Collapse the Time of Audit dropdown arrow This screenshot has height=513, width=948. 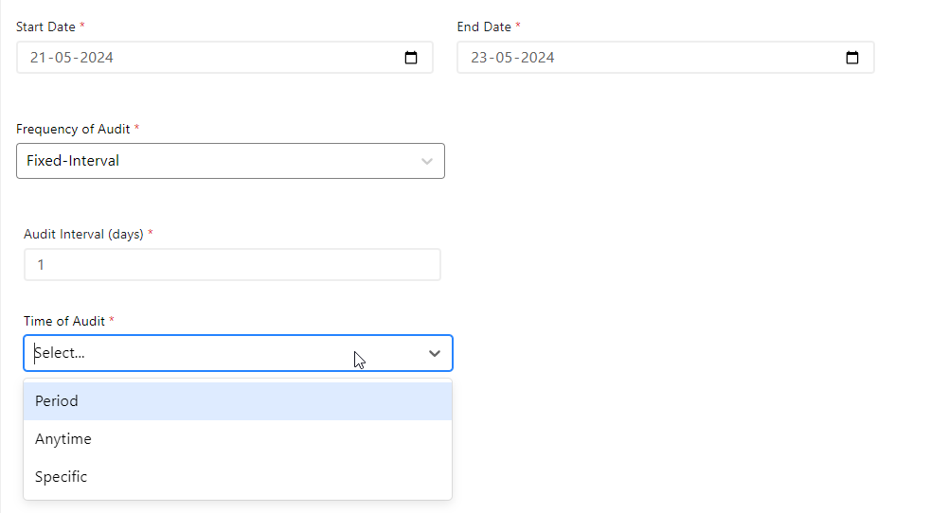pyautogui.click(x=435, y=353)
